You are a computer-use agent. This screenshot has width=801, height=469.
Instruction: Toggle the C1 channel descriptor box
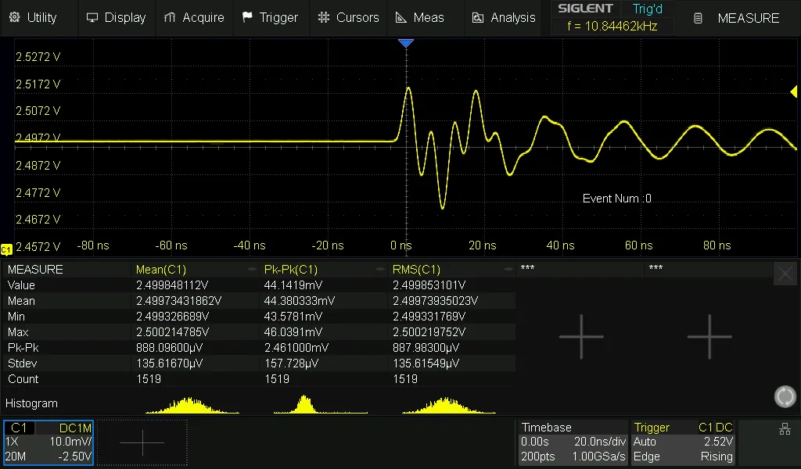point(47,442)
